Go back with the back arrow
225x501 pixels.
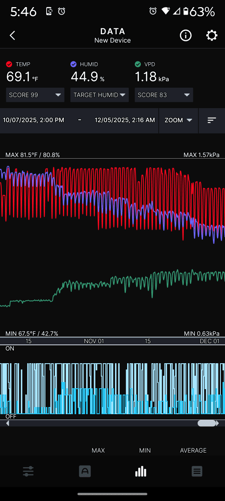[12, 35]
